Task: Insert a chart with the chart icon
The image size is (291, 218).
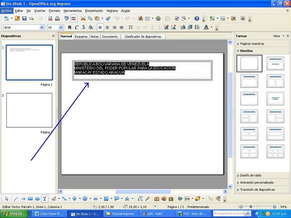Action: [140, 18]
